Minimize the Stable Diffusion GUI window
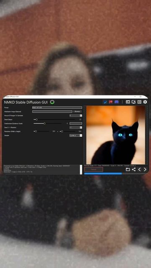This screenshot has height=268, width=151. pyautogui.click(x=135, y=97)
